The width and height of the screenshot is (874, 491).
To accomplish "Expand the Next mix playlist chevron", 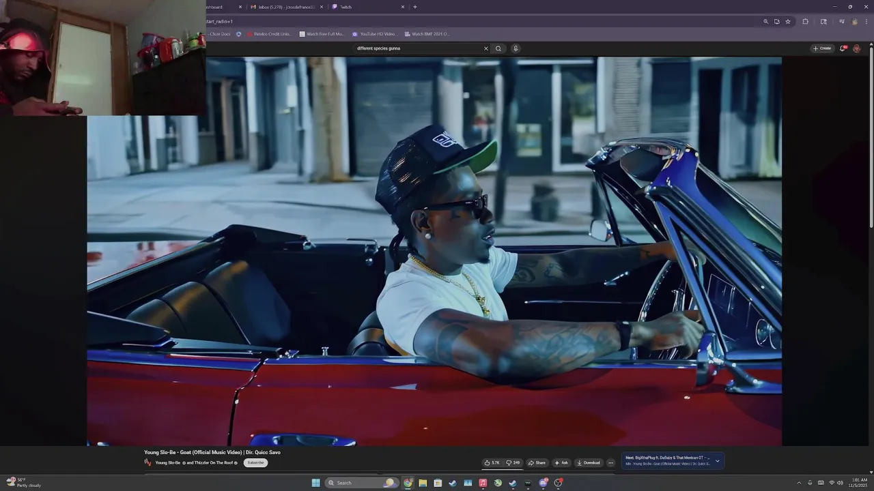I will [717, 461].
